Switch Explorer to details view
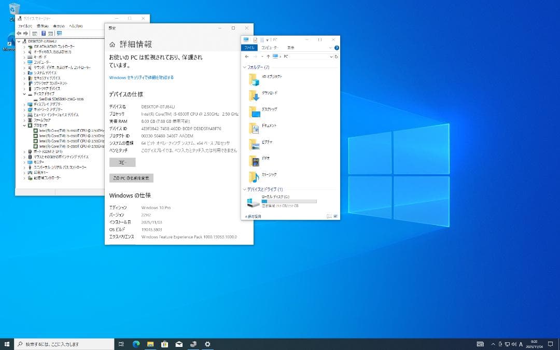Screen dimensions: 560x350 tap(329, 216)
